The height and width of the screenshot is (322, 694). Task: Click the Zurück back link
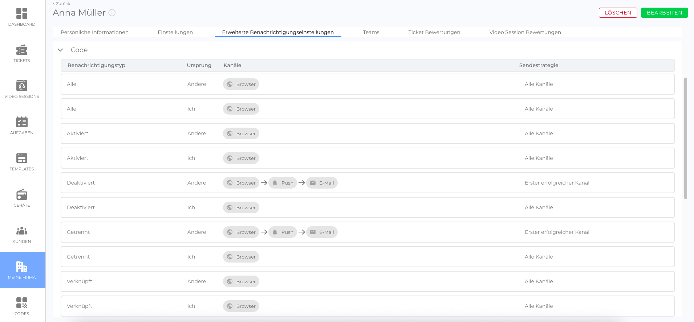coord(62,4)
